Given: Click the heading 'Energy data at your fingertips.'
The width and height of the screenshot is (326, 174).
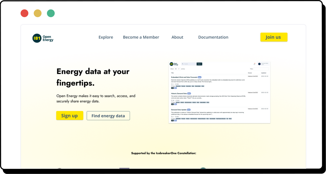Looking at the screenshot, I should coord(93,77).
